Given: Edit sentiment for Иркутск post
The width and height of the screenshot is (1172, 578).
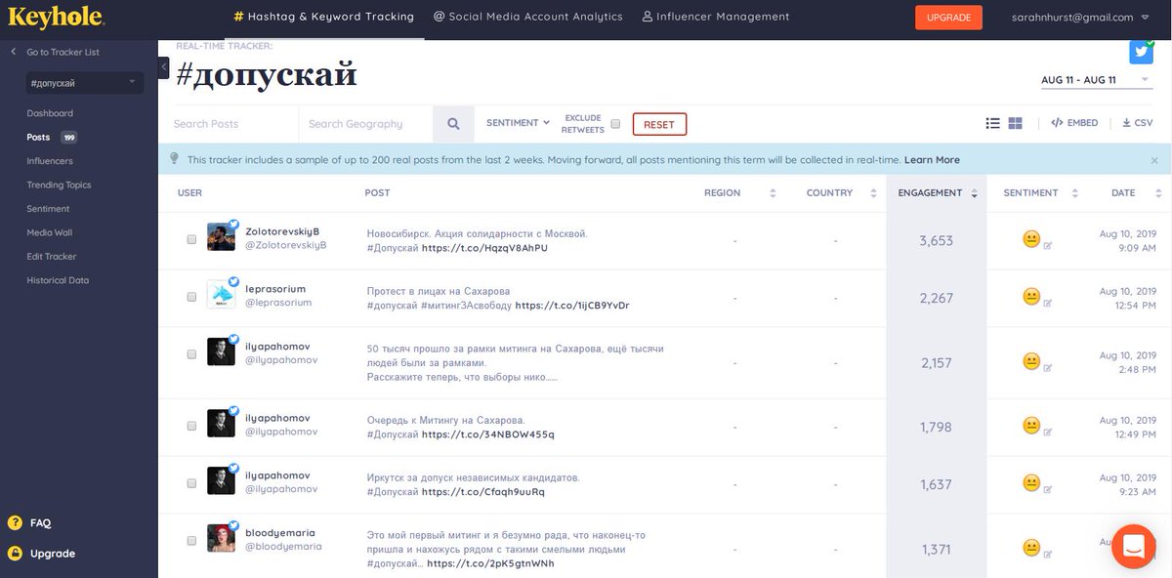Looking at the screenshot, I should coord(1048,490).
